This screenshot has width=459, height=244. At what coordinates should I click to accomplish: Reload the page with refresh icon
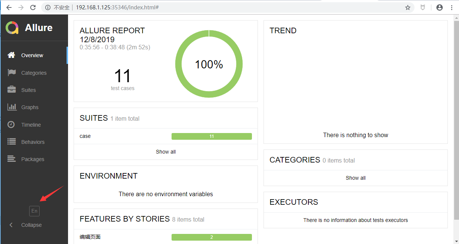[x=33, y=7]
